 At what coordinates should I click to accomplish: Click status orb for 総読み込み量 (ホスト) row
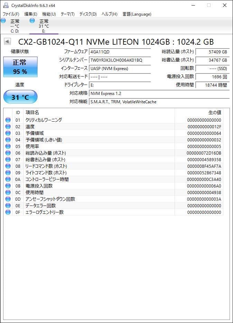click(x=8, y=152)
